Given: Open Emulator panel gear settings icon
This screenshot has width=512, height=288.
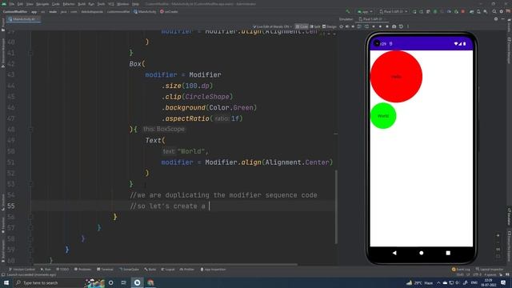Looking at the screenshot, I should pos(496,19).
